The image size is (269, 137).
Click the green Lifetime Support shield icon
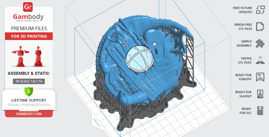click(x=29, y=91)
